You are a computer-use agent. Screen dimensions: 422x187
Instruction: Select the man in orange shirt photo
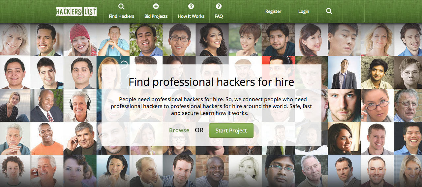[x=47, y=138]
